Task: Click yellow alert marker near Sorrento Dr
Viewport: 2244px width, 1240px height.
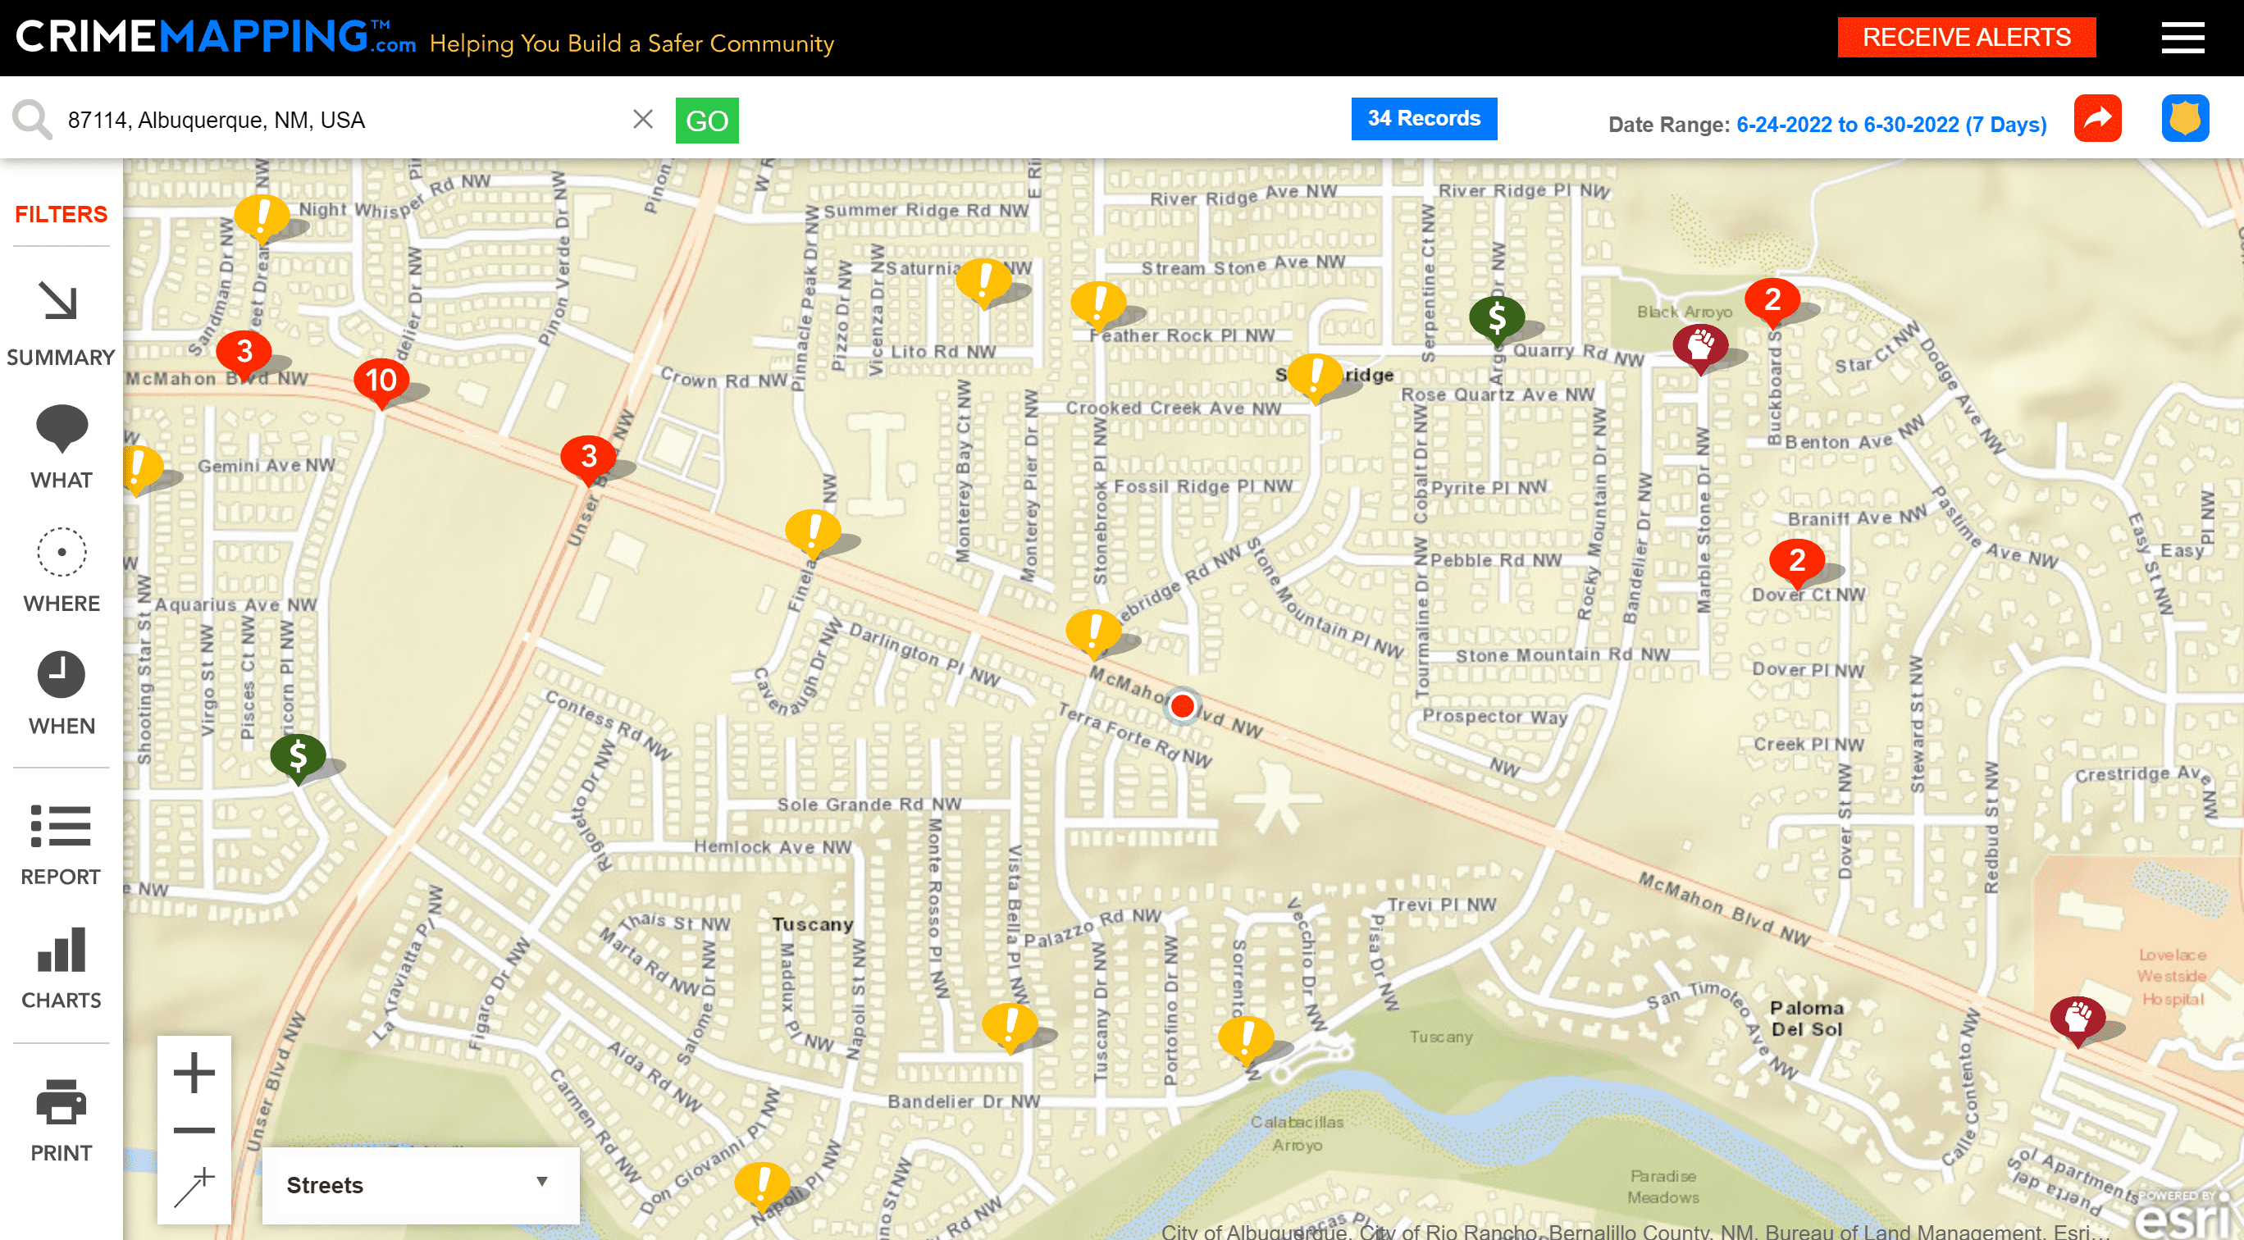Action: 1246,1039
